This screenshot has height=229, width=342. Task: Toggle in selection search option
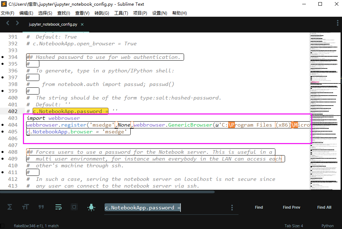point(74,207)
